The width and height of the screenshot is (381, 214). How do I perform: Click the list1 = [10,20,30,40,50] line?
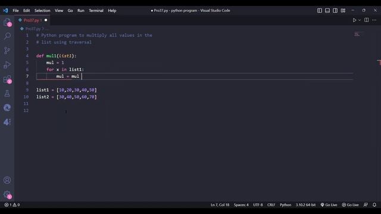coord(66,90)
